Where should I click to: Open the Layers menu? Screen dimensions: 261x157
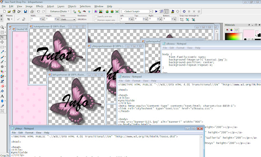click(61, 7)
